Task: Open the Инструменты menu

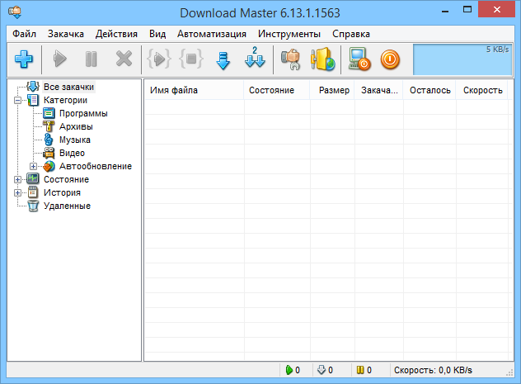Action: (289, 34)
